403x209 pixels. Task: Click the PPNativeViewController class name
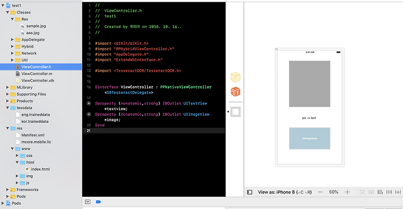pyautogui.click(x=186, y=87)
